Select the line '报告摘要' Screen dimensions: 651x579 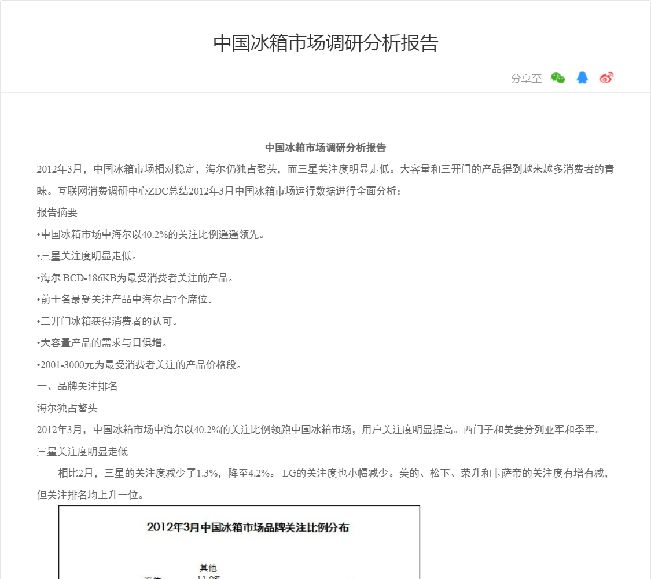coord(57,212)
